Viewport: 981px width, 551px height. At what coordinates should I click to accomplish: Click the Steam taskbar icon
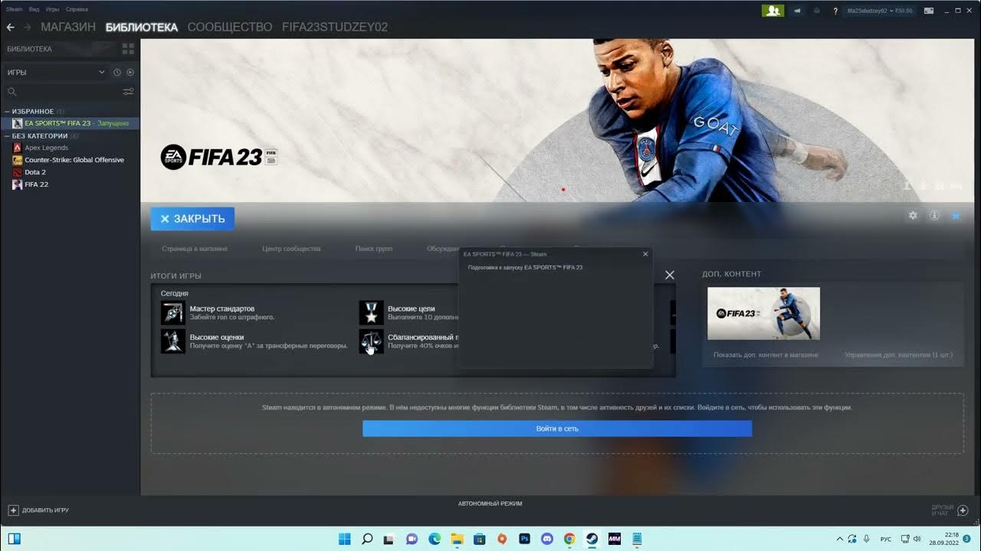pos(592,539)
